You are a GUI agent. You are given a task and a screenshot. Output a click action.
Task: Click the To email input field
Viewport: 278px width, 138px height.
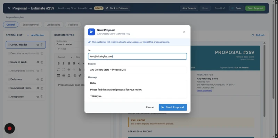click(x=137, y=57)
